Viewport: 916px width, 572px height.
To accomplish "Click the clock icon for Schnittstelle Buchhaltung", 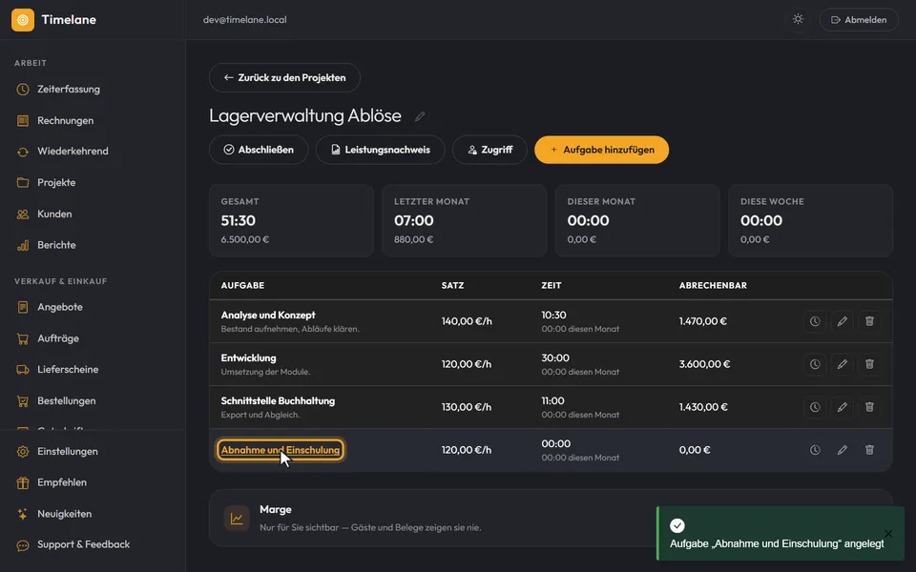I will click(x=815, y=407).
